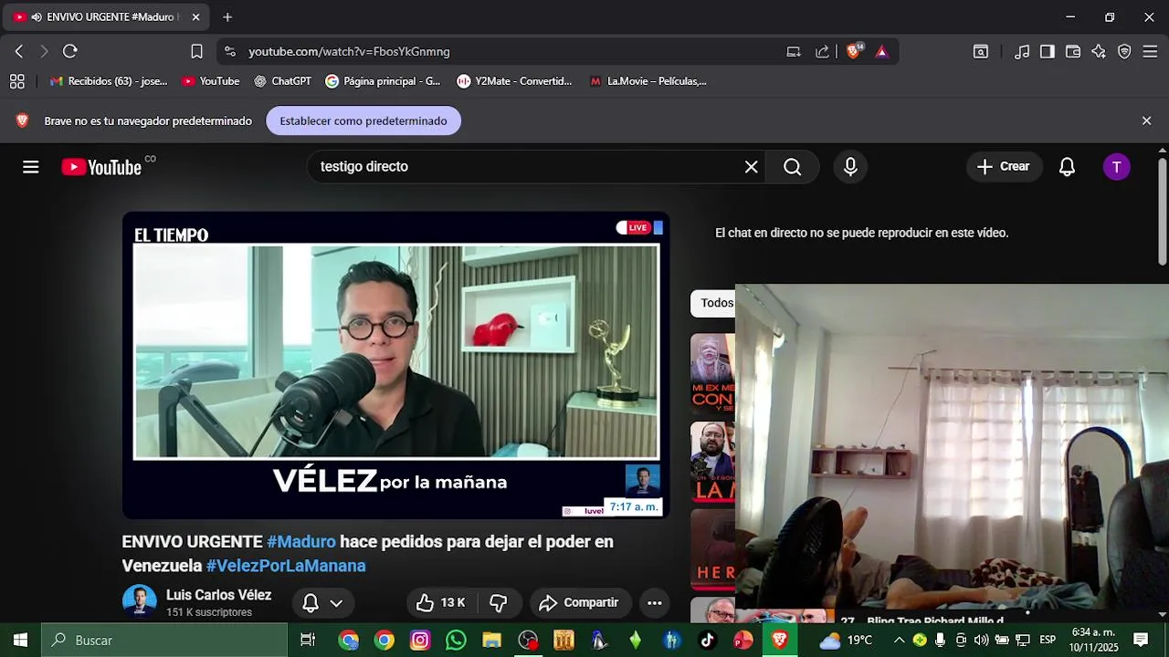Image resolution: width=1169 pixels, height=657 pixels.
Task: Click Establecer como predeterminado
Action: pos(363,120)
